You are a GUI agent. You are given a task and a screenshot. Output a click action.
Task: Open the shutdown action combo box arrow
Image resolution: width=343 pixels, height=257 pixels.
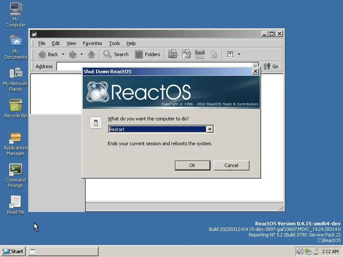pyautogui.click(x=210, y=129)
